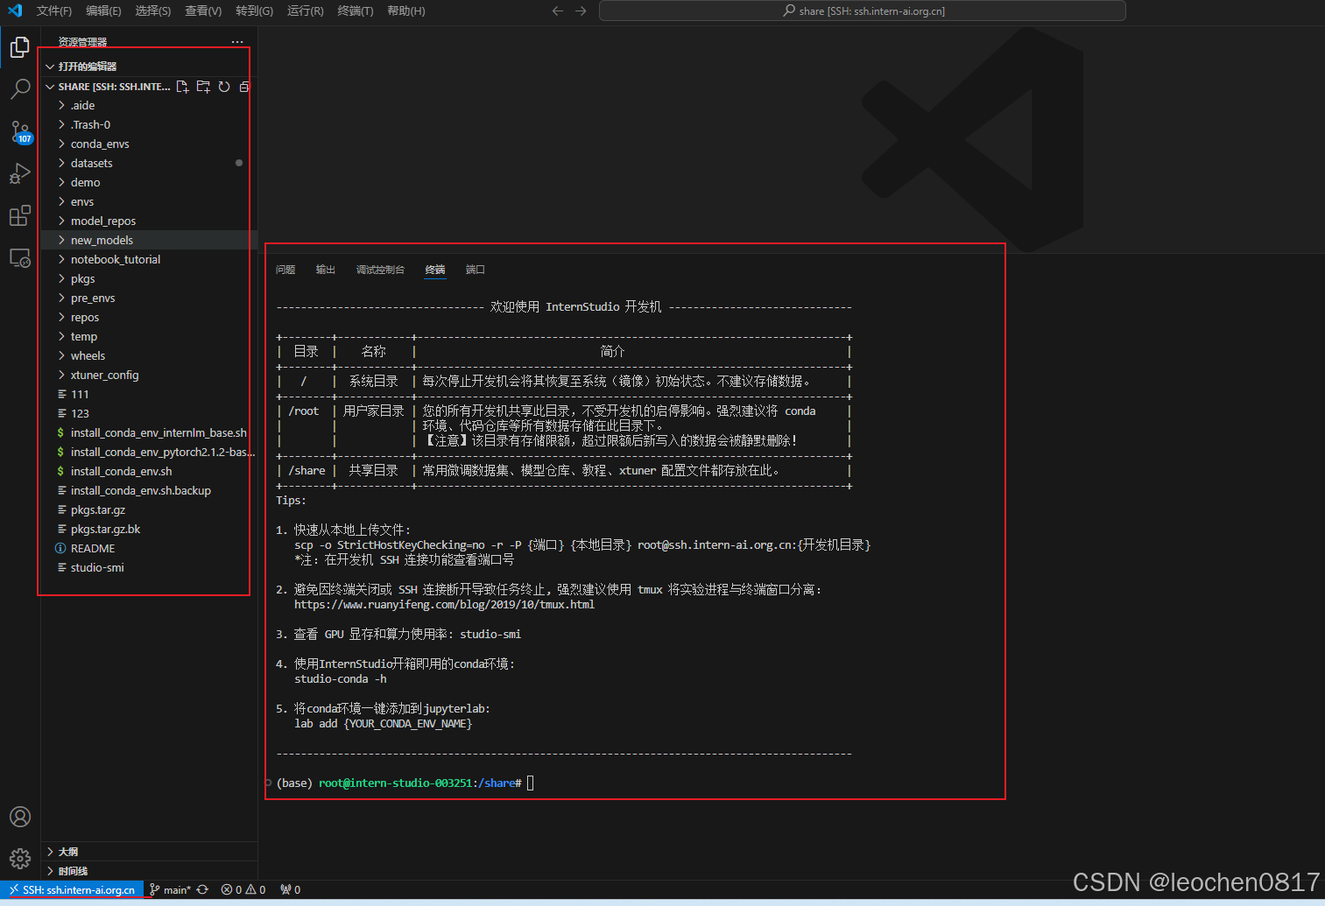This screenshot has height=906, width=1325.
Task: Open the pkgs.tar.gz file
Action: [149, 509]
